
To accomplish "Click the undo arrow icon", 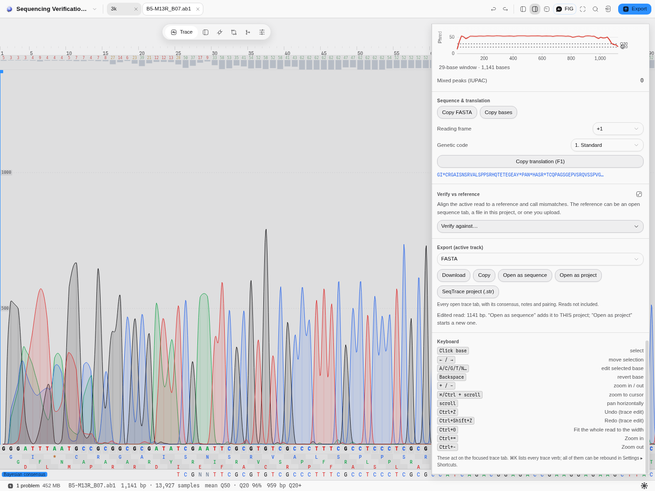I will (x=494, y=9).
